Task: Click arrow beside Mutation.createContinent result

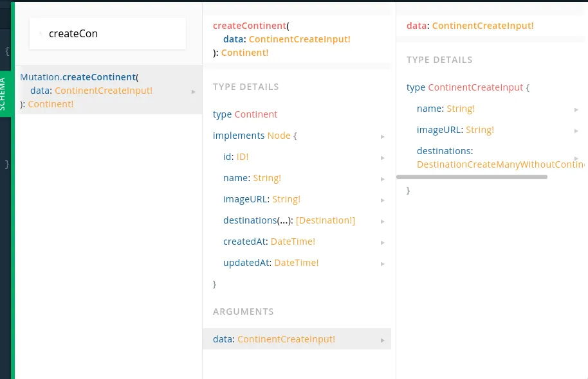Action: 194,91
